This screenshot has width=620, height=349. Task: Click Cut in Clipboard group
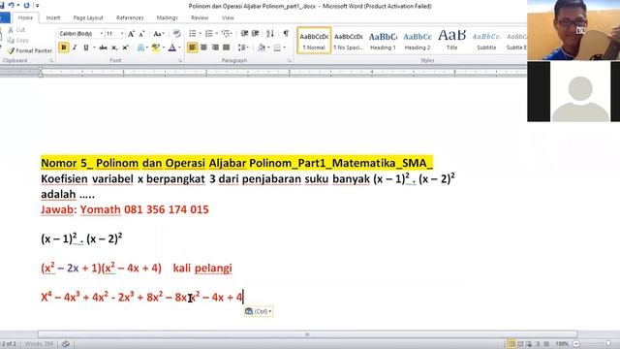point(17,30)
